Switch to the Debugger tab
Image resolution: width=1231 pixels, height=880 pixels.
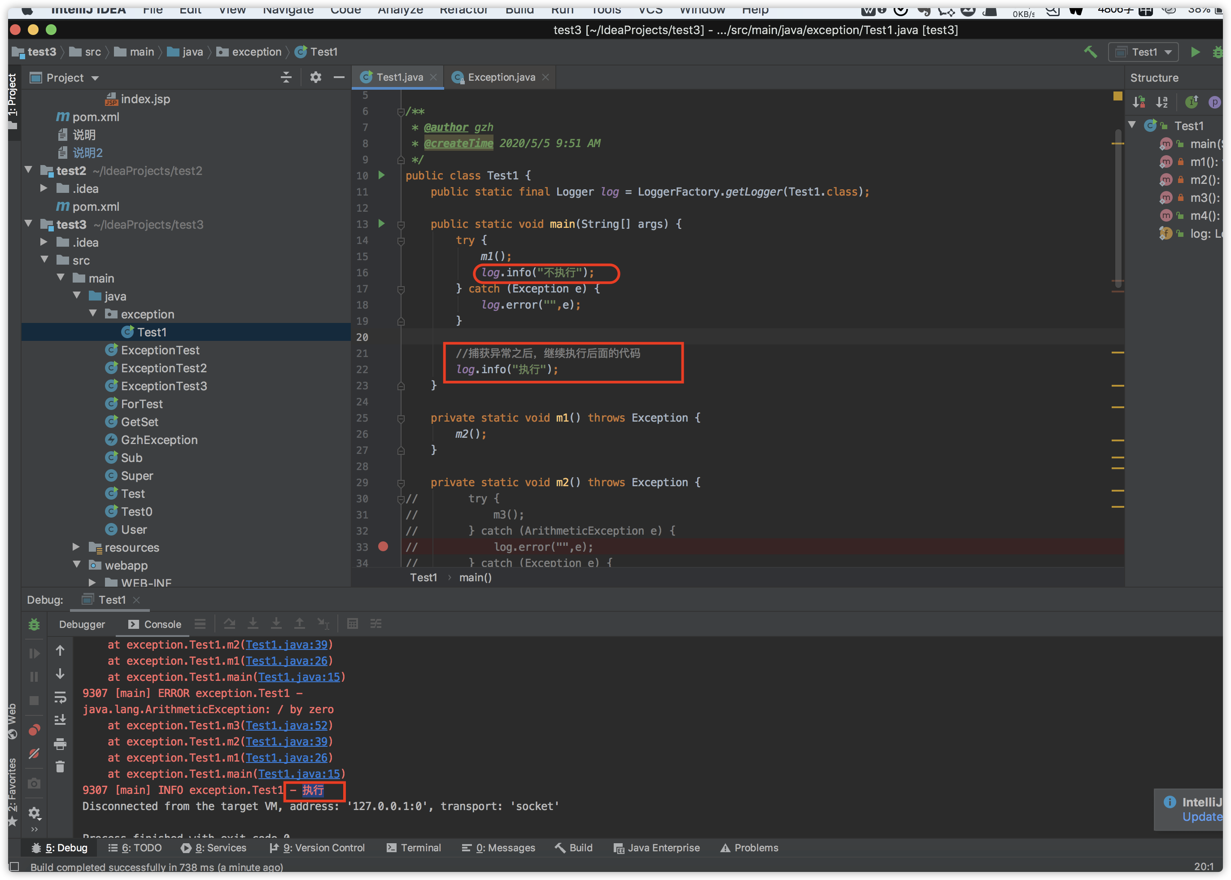(x=82, y=624)
